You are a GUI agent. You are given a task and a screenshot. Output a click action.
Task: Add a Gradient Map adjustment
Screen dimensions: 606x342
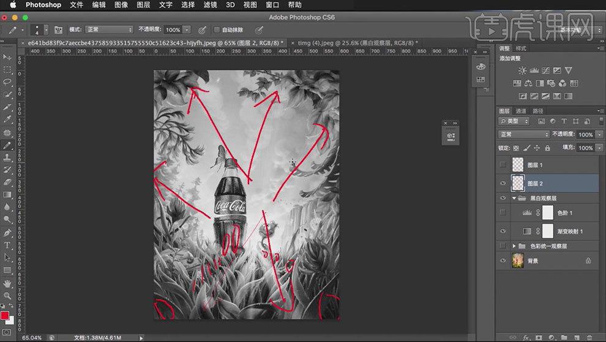pos(568,96)
